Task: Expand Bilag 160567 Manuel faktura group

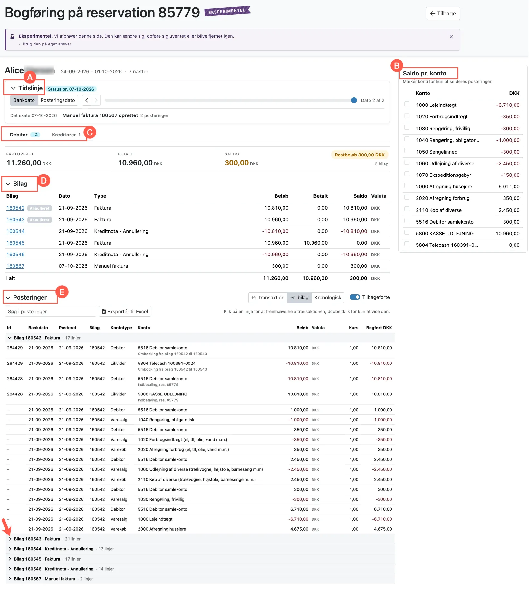Action: tap(10, 579)
